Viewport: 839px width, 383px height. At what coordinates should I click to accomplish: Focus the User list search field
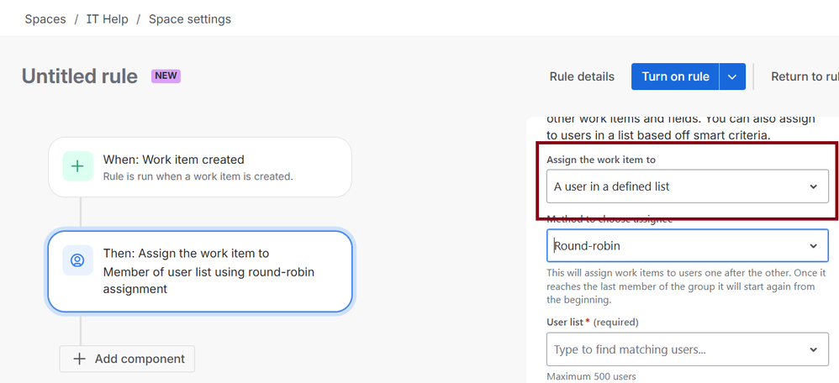click(x=673, y=349)
